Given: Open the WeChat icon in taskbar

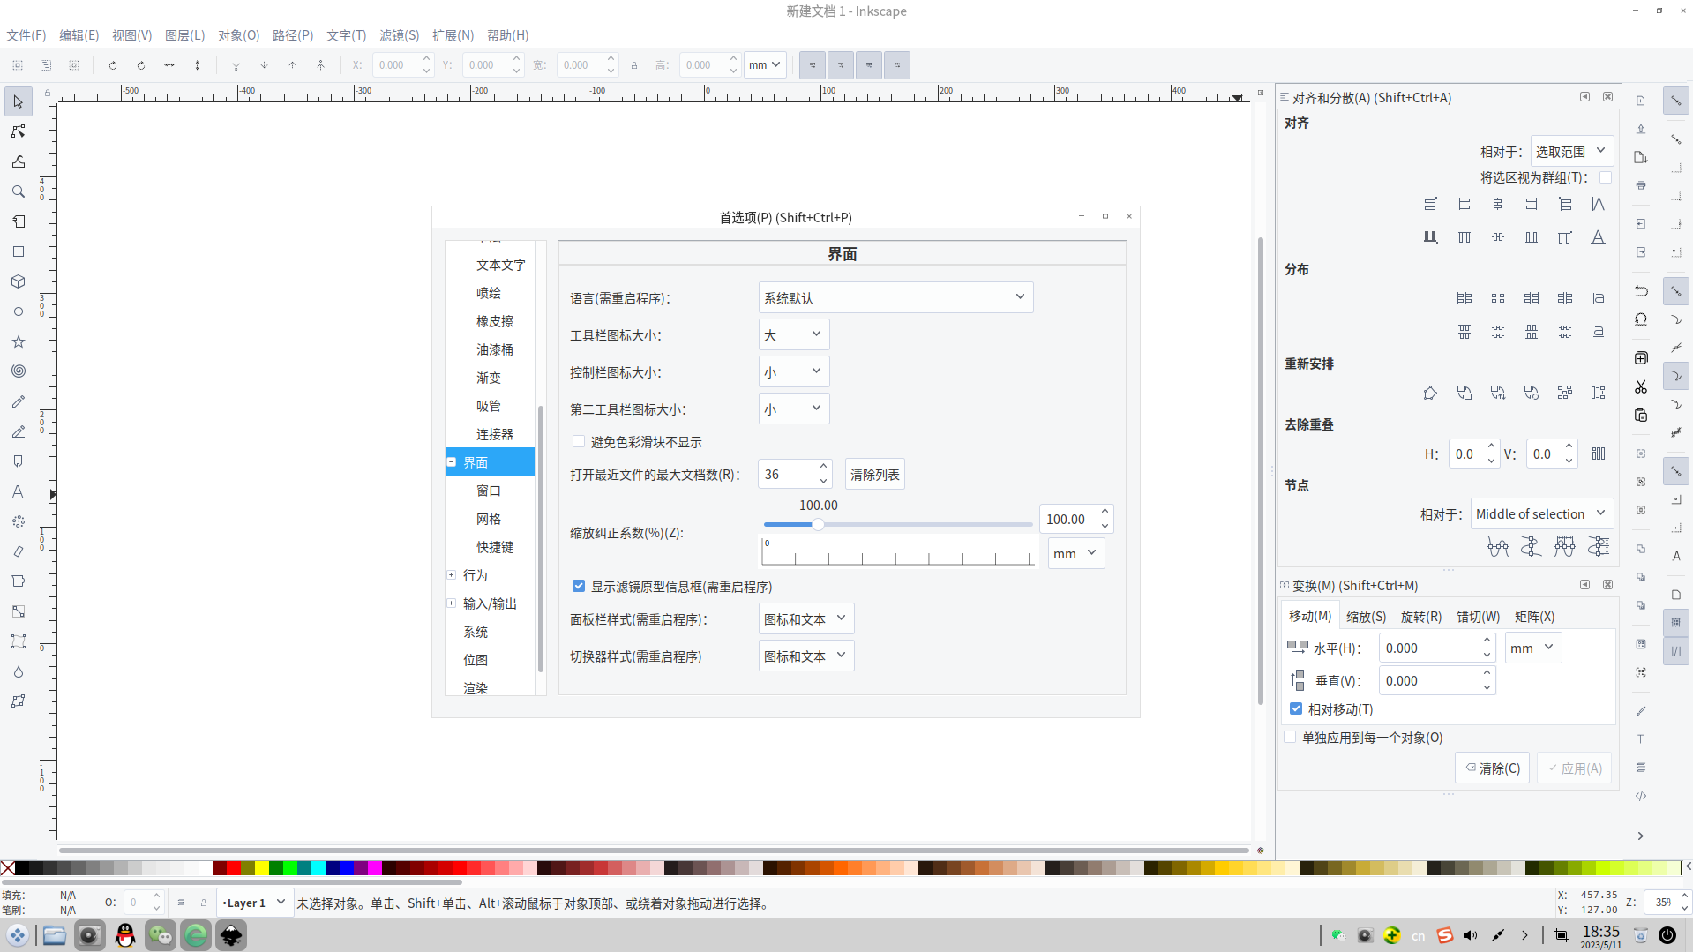Looking at the screenshot, I should coord(161,935).
